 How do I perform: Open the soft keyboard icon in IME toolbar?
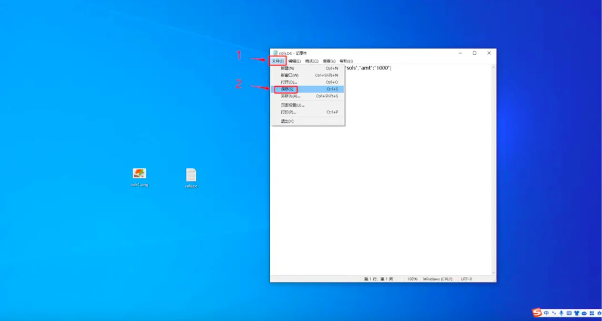pos(569,313)
